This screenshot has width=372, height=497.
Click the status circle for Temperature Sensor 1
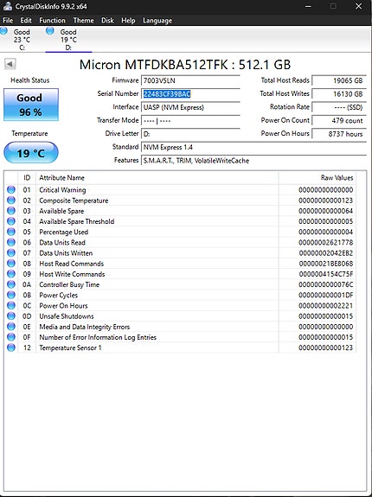coord(11,347)
